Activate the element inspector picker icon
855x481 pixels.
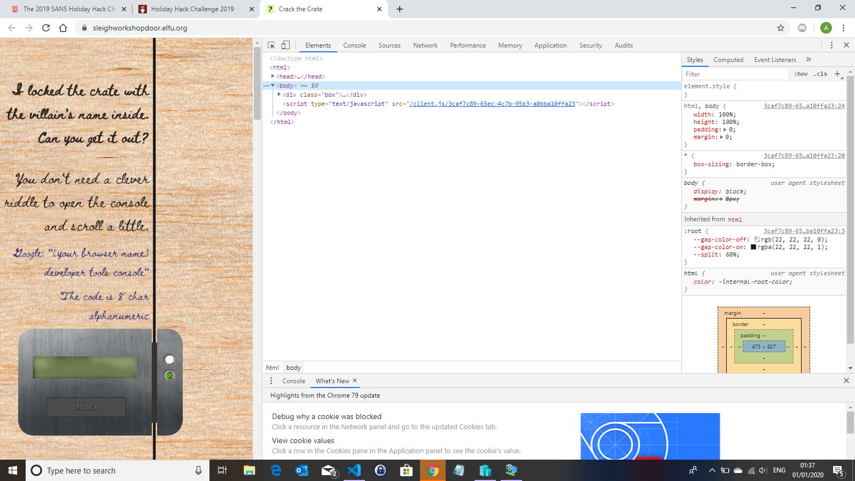tap(271, 45)
